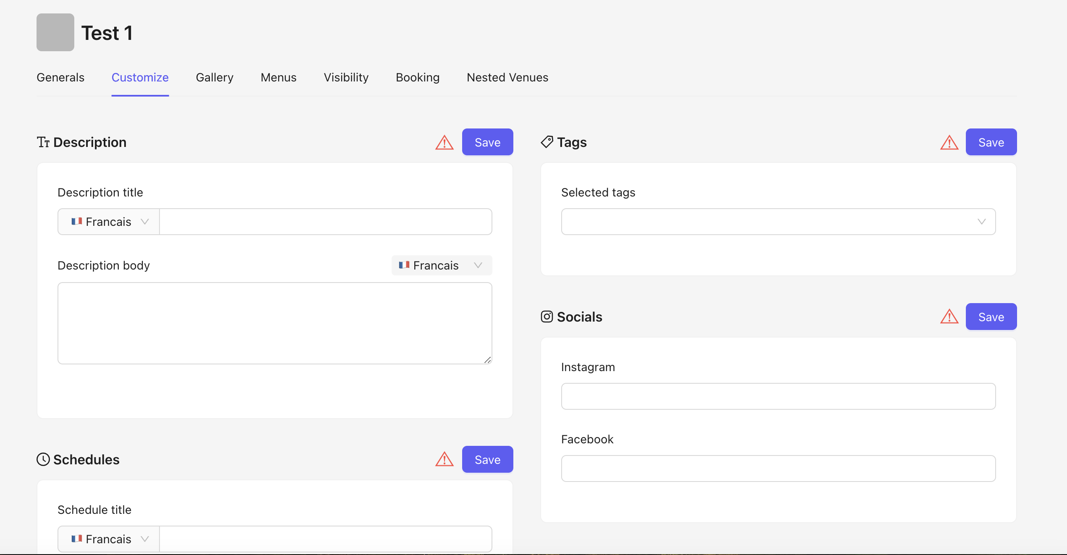
Task: Open the Description title language dropdown
Action: point(109,222)
